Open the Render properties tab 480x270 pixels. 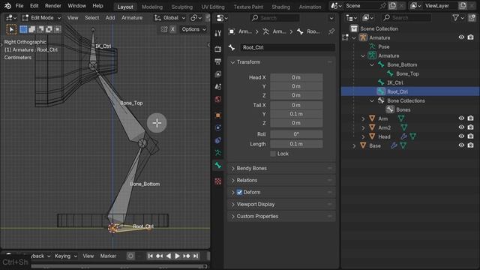tap(218, 49)
